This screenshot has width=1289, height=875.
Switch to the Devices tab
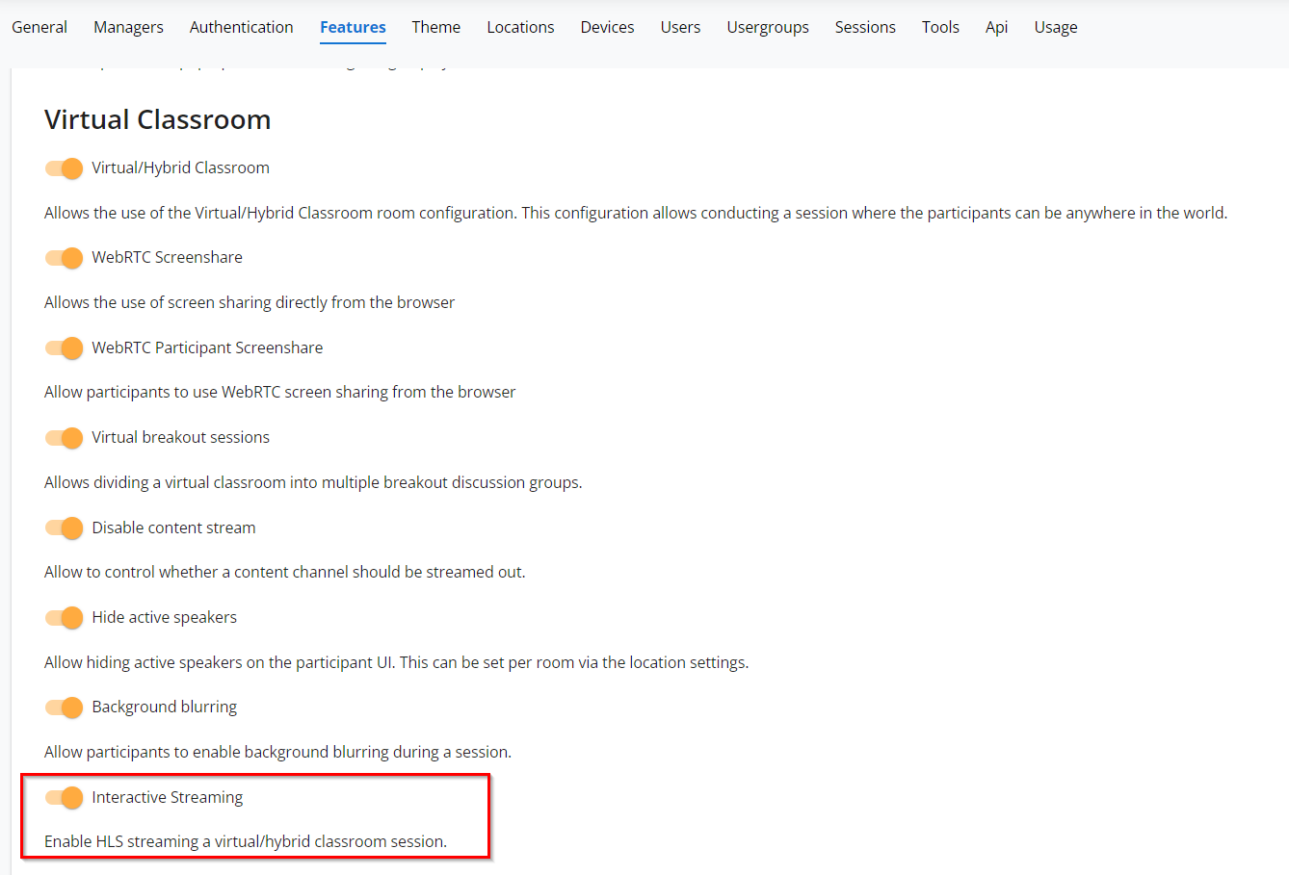607,27
